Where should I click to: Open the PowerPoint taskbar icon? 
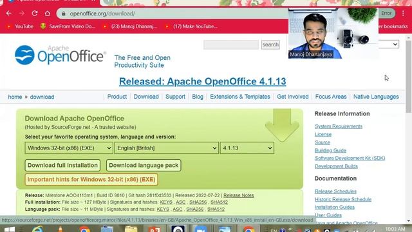click(x=154, y=229)
